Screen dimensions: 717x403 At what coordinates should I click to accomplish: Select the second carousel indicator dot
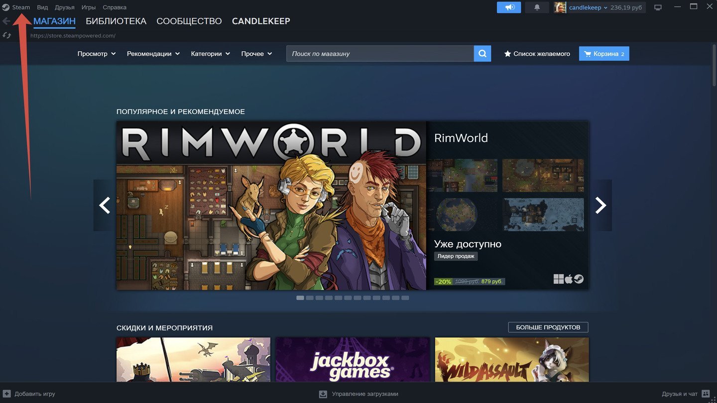pyautogui.click(x=310, y=298)
